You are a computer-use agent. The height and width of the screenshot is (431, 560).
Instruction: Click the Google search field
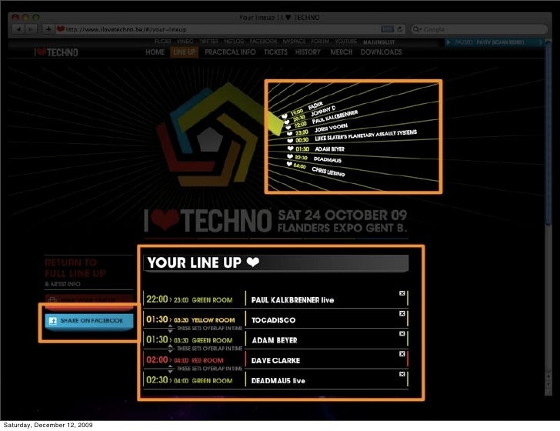(478, 29)
